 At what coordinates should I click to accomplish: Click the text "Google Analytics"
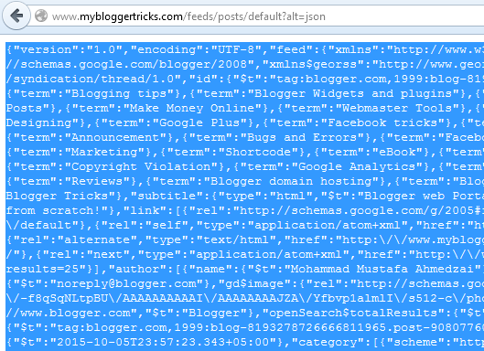pyautogui.click(x=357, y=167)
